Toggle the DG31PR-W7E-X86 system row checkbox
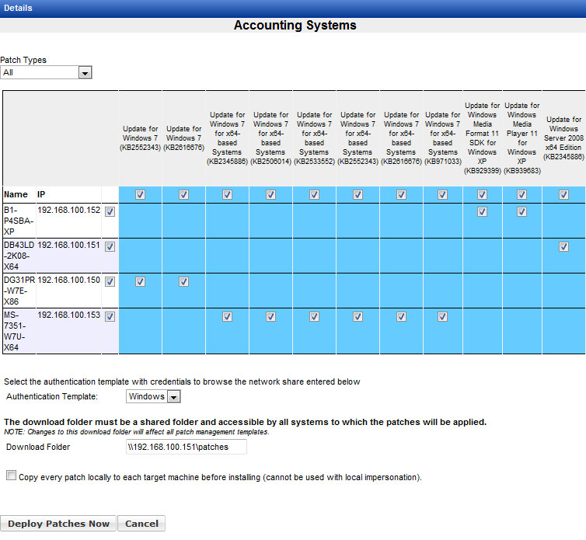The width and height of the screenshot is (586, 540). coord(110,282)
